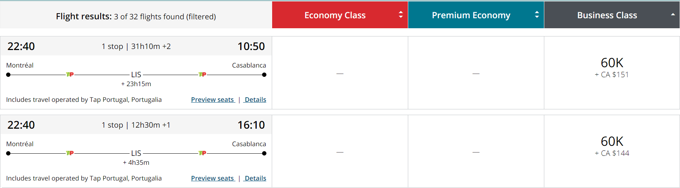Choose the 60K + CA $144 Business fare
Image resolution: width=680 pixels, height=188 pixels.
pyautogui.click(x=612, y=146)
